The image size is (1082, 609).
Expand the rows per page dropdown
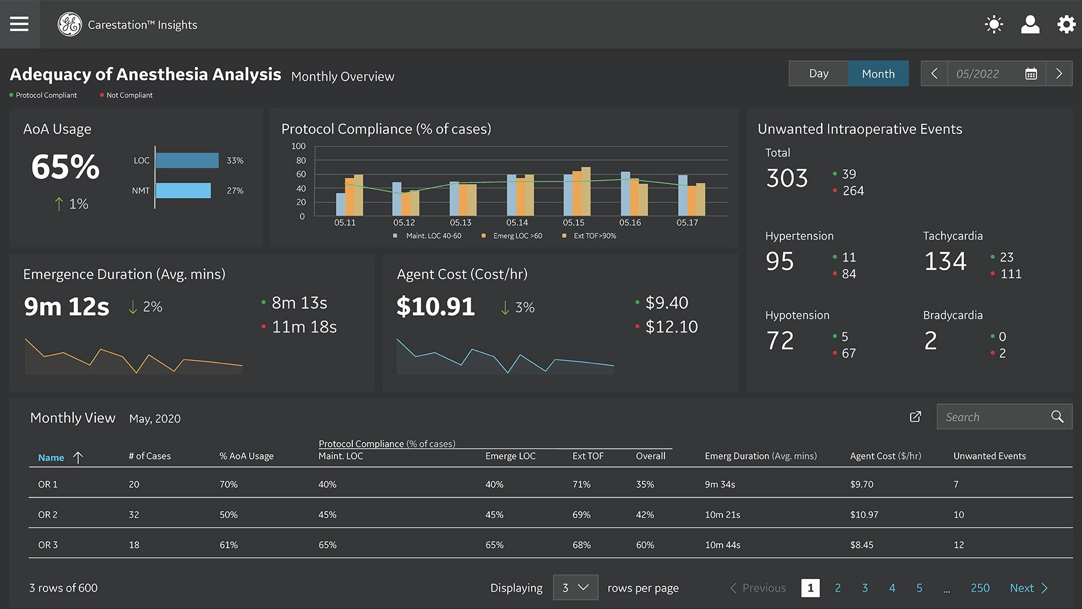point(575,588)
